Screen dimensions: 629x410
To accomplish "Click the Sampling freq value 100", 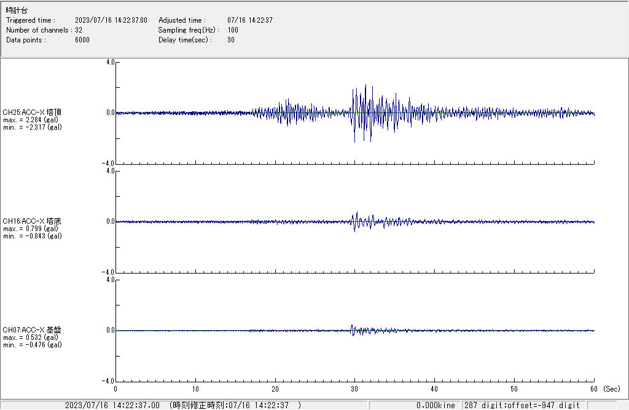I will 233,30.
